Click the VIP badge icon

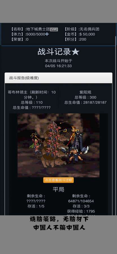click(54, 29)
